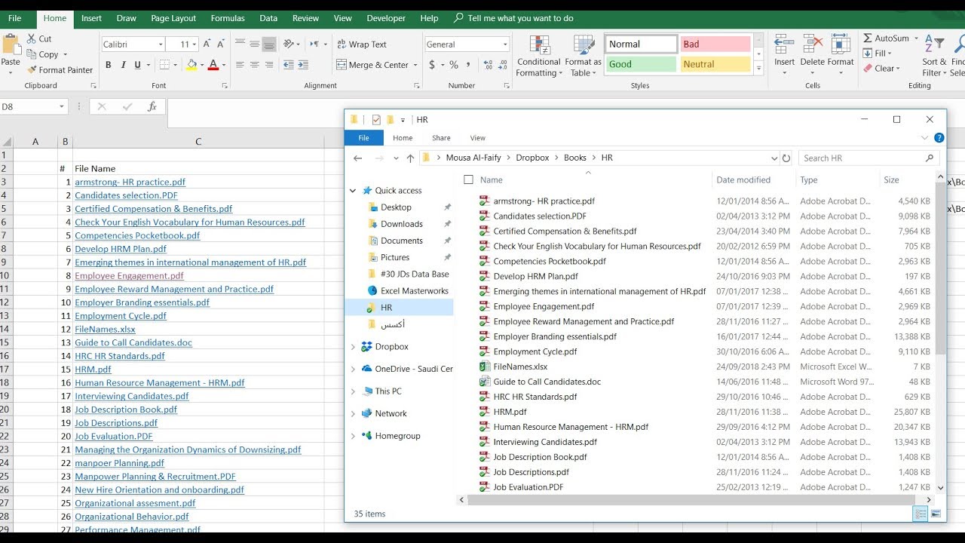Open the font size 11 dropdown
The image size is (965, 543).
click(x=195, y=44)
